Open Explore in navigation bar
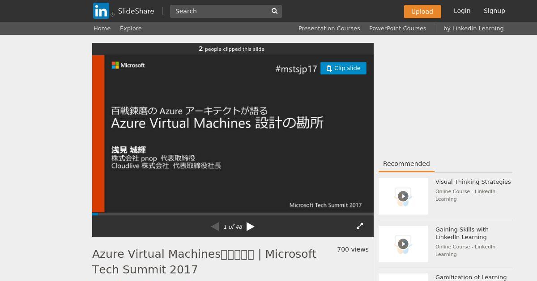The width and height of the screenshot is (537, 281). tap(131, 28)
